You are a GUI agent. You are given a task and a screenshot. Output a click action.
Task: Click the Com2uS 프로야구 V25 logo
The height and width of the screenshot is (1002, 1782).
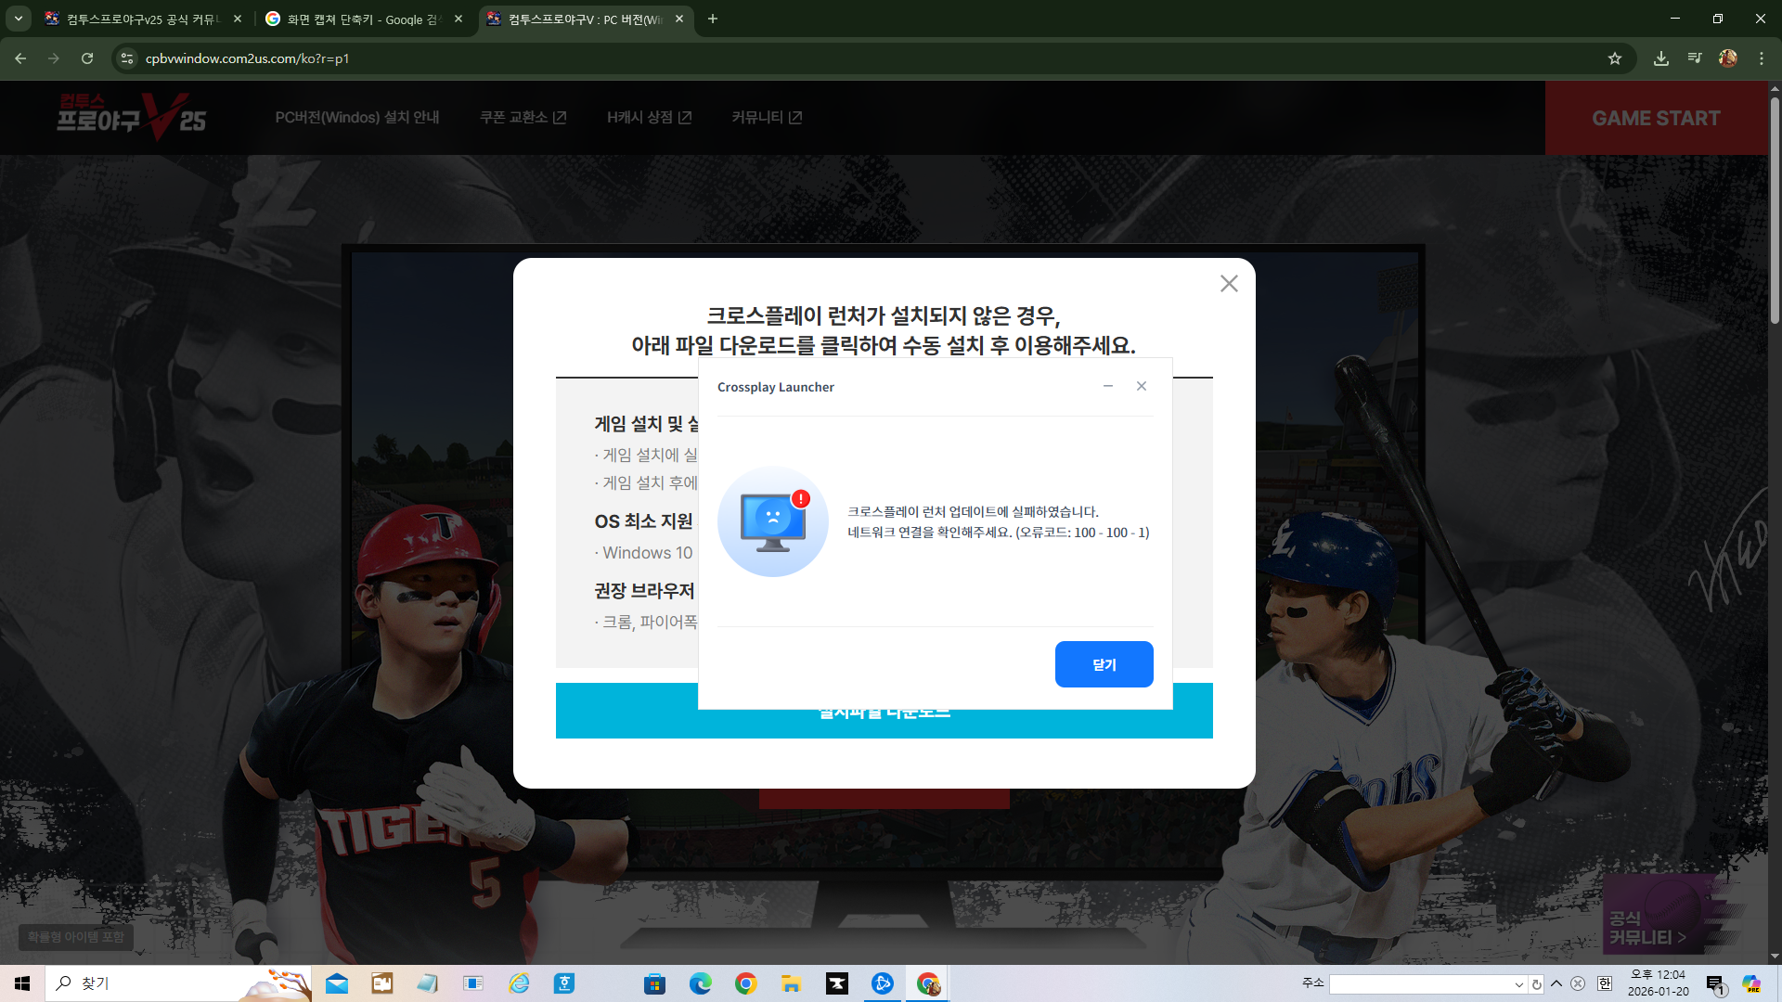point(131,115)
